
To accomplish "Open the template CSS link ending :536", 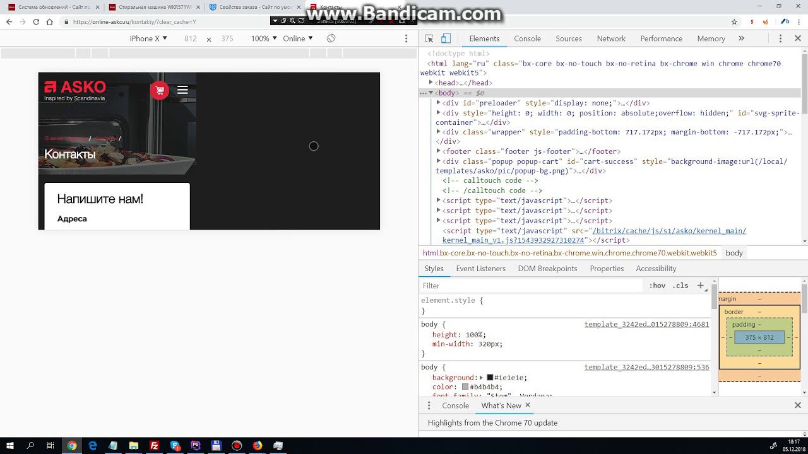I will pos(646,367).
